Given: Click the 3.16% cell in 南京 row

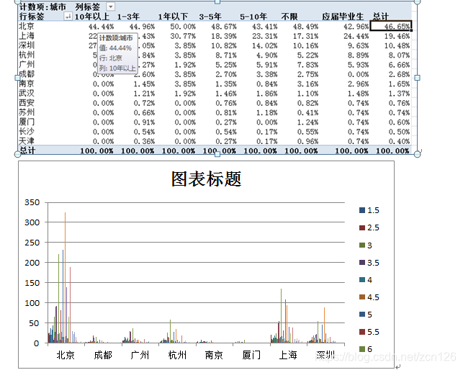Looking at the screenshot, I should 307,84.
